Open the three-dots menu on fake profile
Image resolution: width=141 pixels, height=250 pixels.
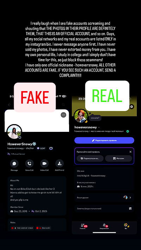click(63, 115)
